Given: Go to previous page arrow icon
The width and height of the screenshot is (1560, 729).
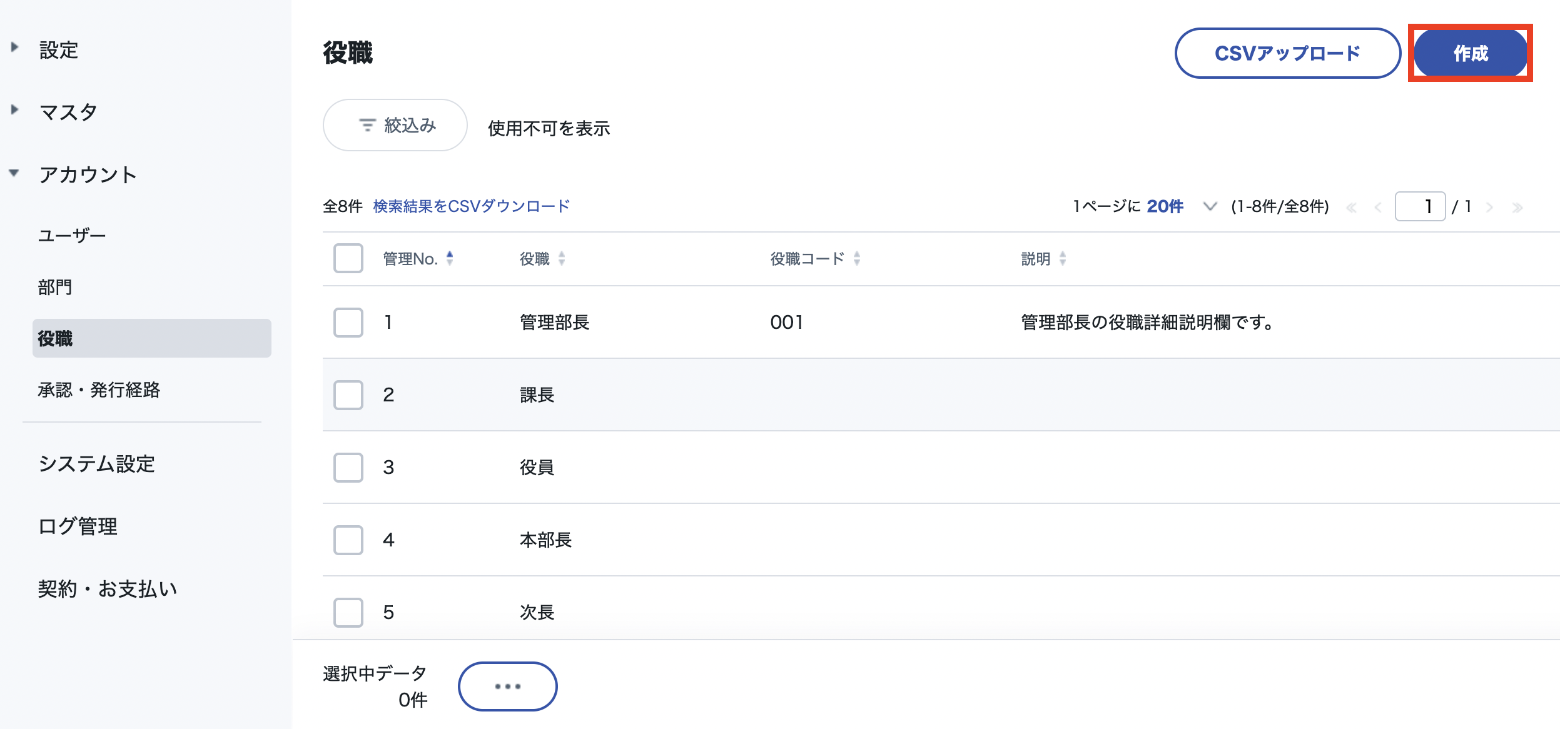Looking at the screenshot, I should pos(1378,208).
